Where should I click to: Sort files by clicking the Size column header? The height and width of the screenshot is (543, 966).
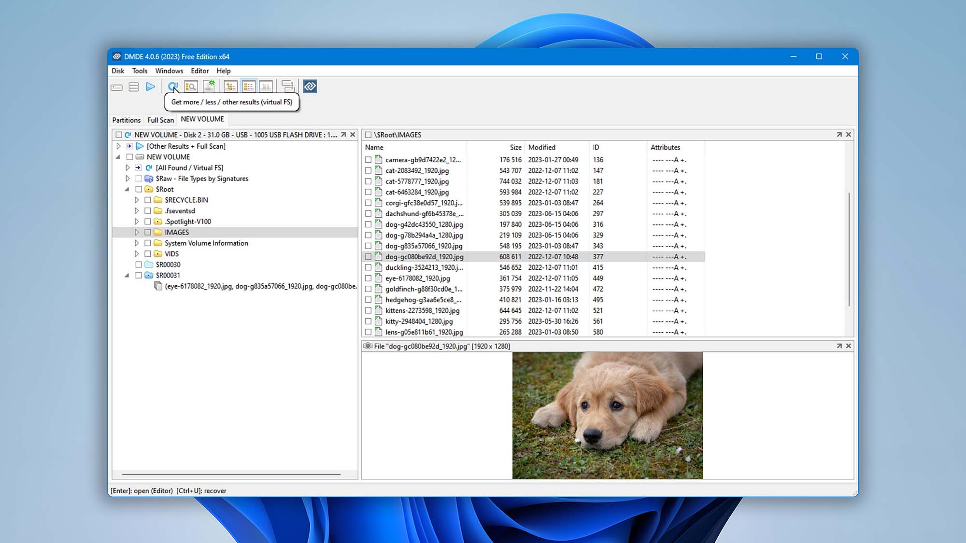click(515, 147)
